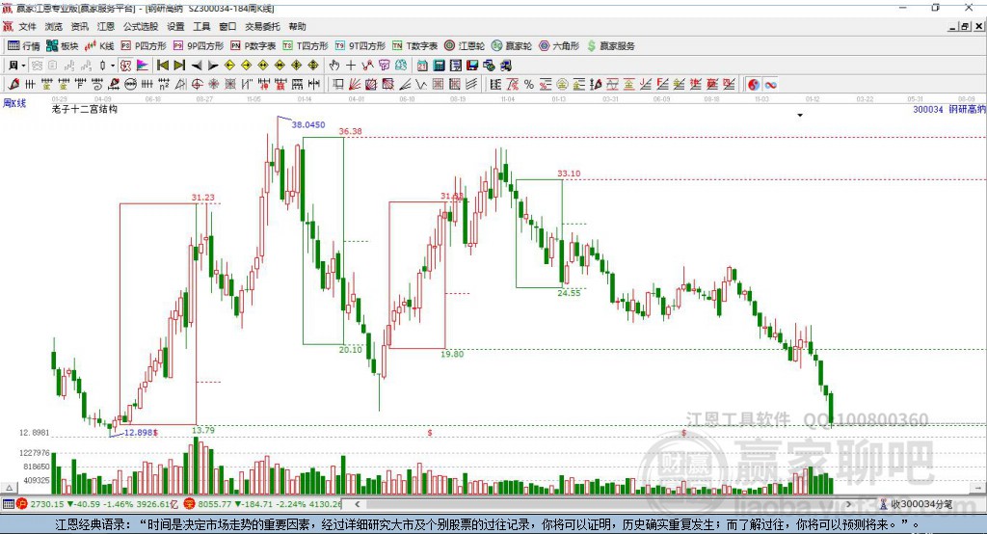Launch the 赢家轮 wheel tool
Image resolution: width=987 pixels, height=534 pixels.
[x=511, y=46]
